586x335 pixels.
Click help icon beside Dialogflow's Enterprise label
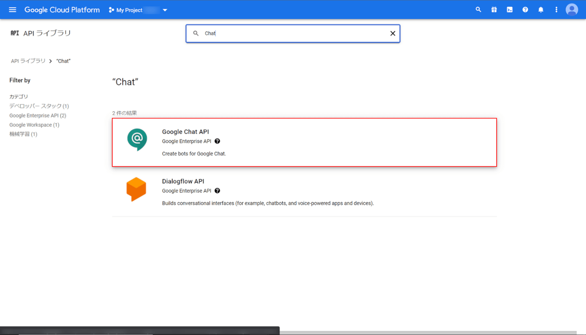[x=217, y=191]
